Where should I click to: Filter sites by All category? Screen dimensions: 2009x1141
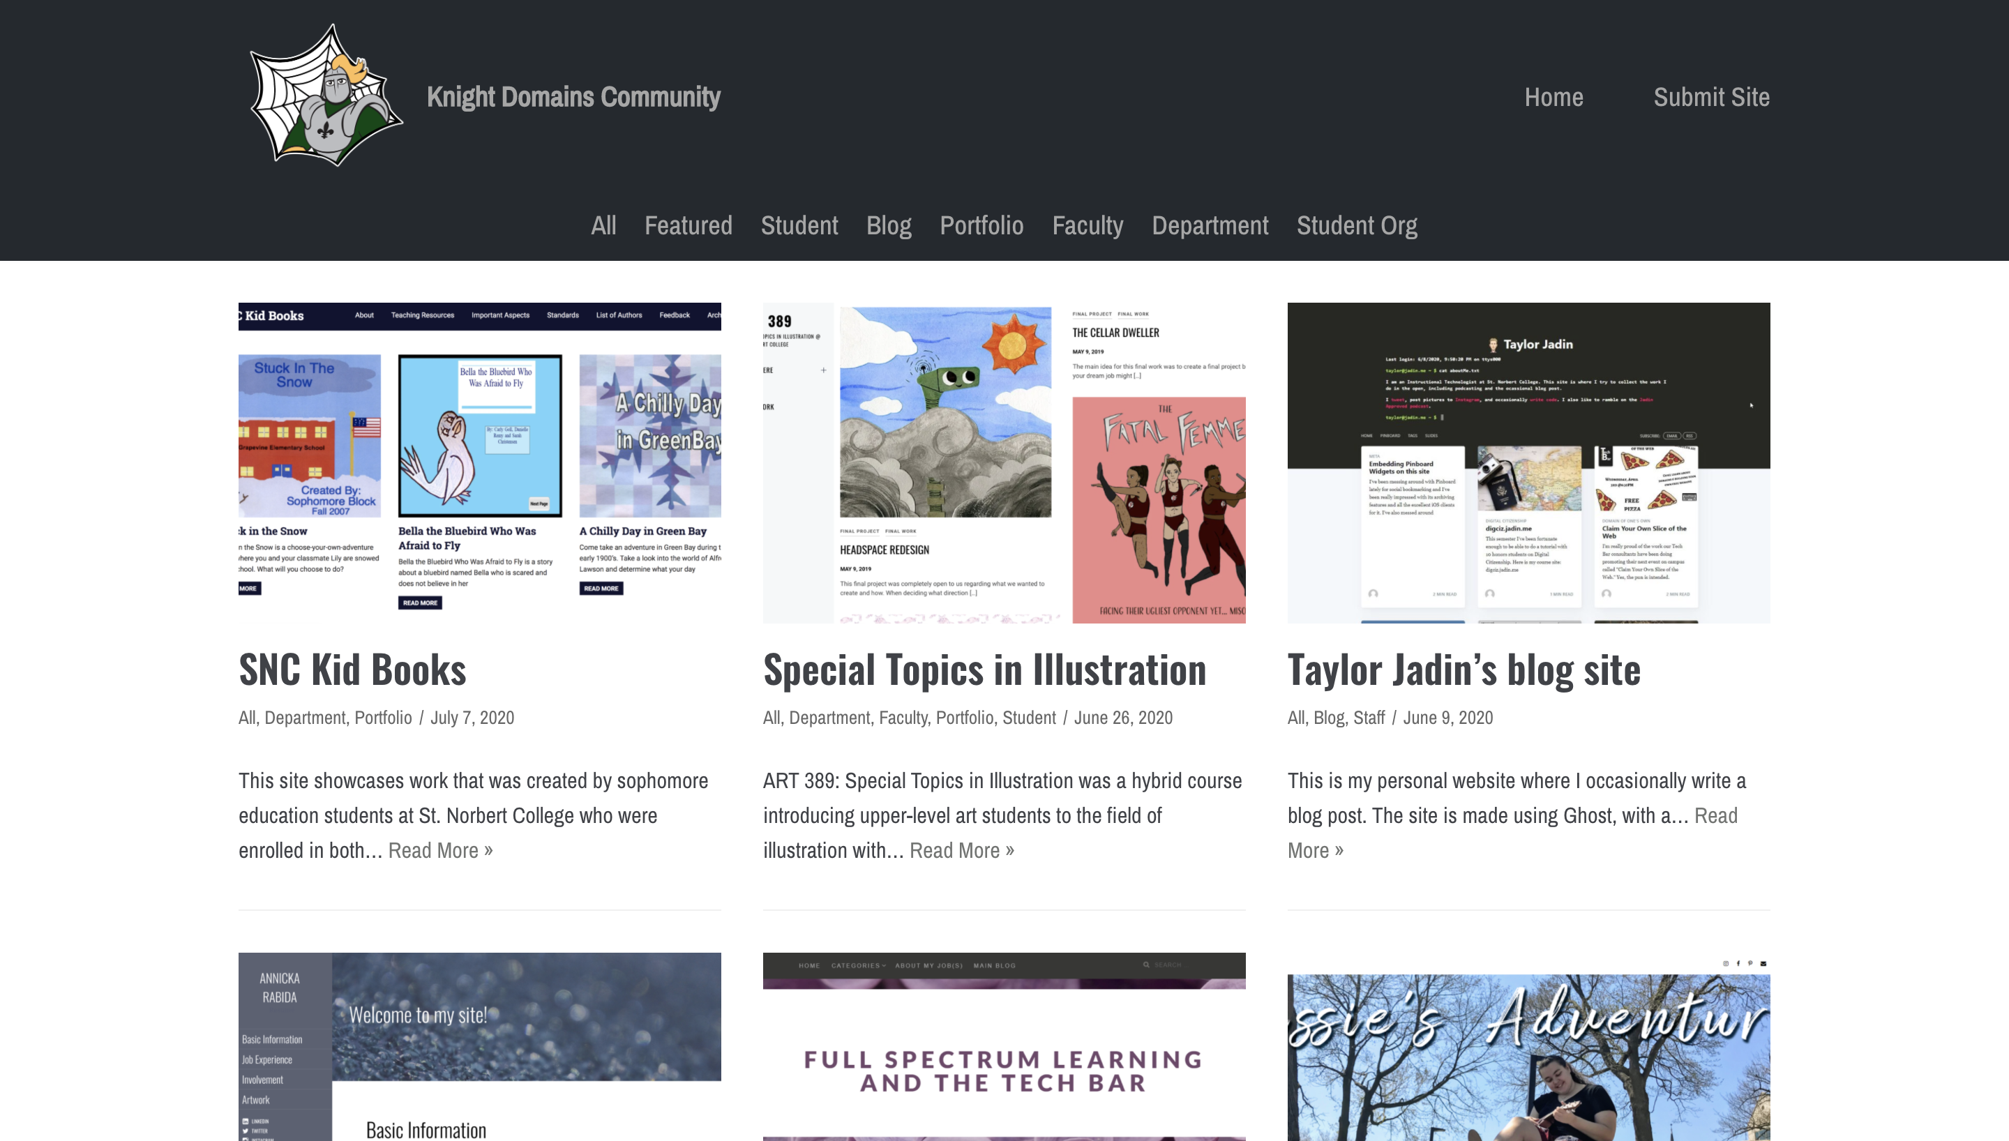603,226
